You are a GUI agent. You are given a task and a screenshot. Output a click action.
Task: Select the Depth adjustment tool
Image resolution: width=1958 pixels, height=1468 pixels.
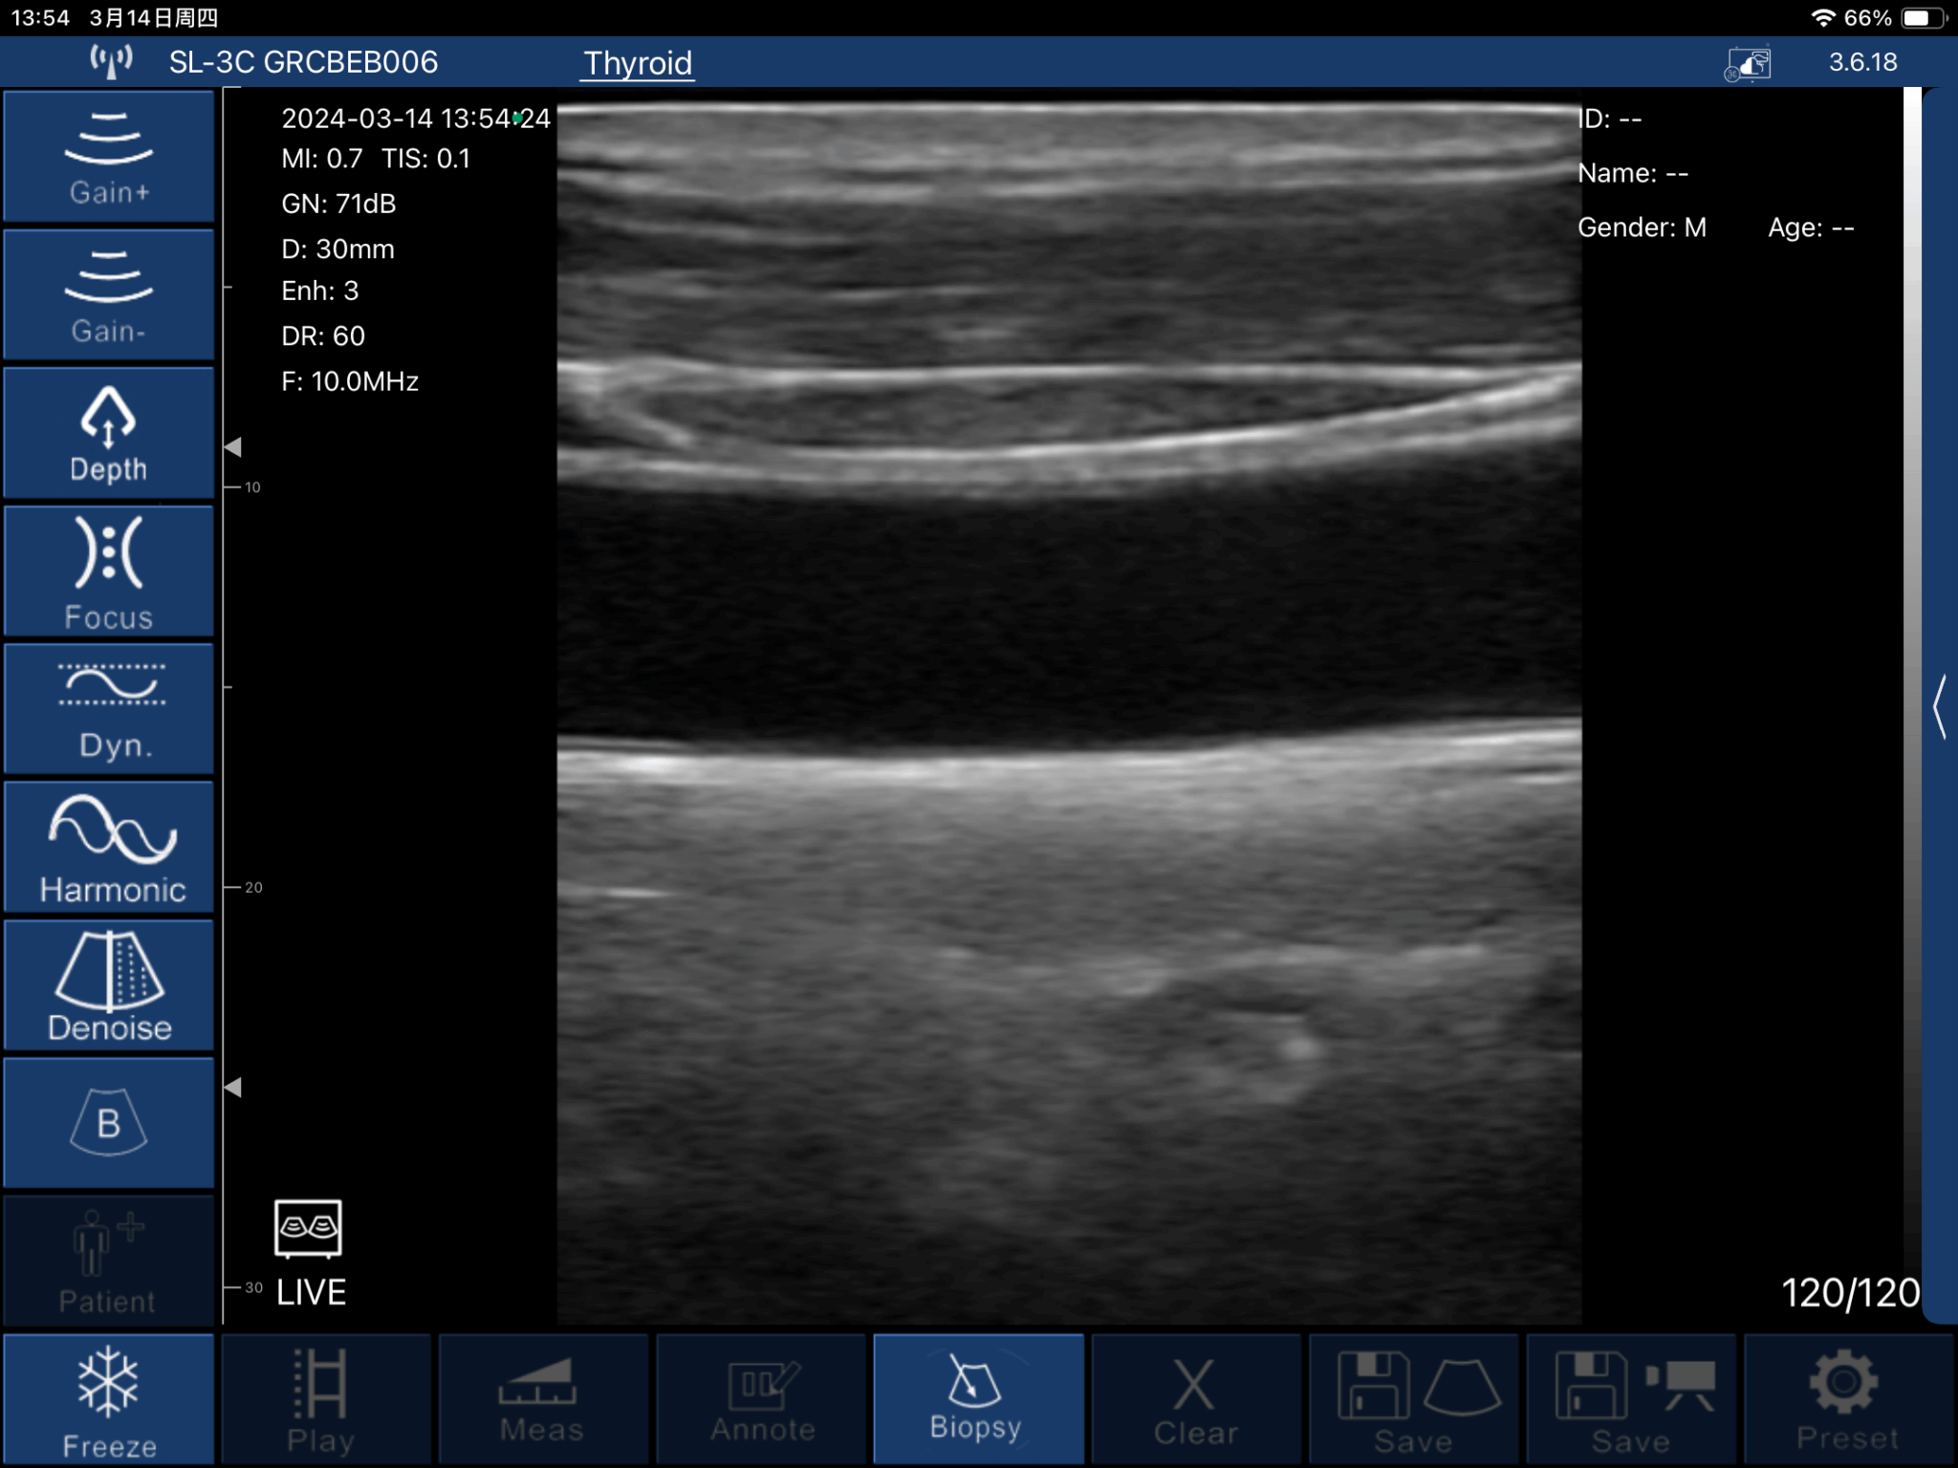[x=108, y=432]
